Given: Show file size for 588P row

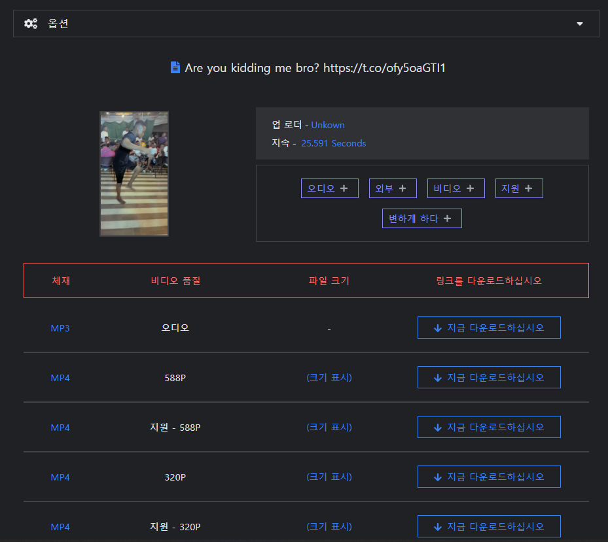Looking at the screenshot, I should [329, 377].
